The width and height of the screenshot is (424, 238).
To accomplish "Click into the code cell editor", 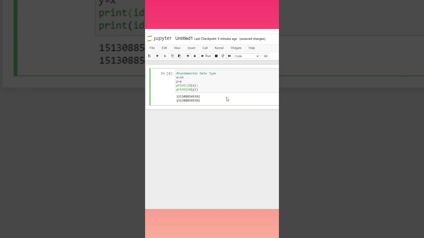I will [227, 81].
